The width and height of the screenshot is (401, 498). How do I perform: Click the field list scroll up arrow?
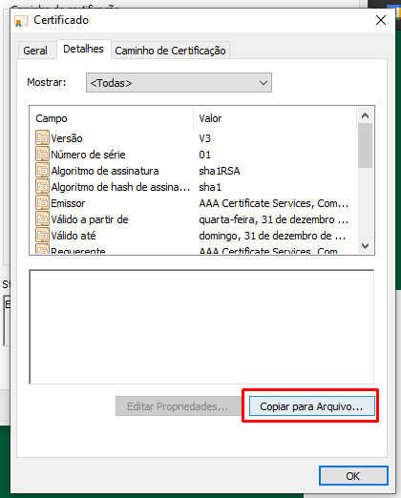pos(365,115)
